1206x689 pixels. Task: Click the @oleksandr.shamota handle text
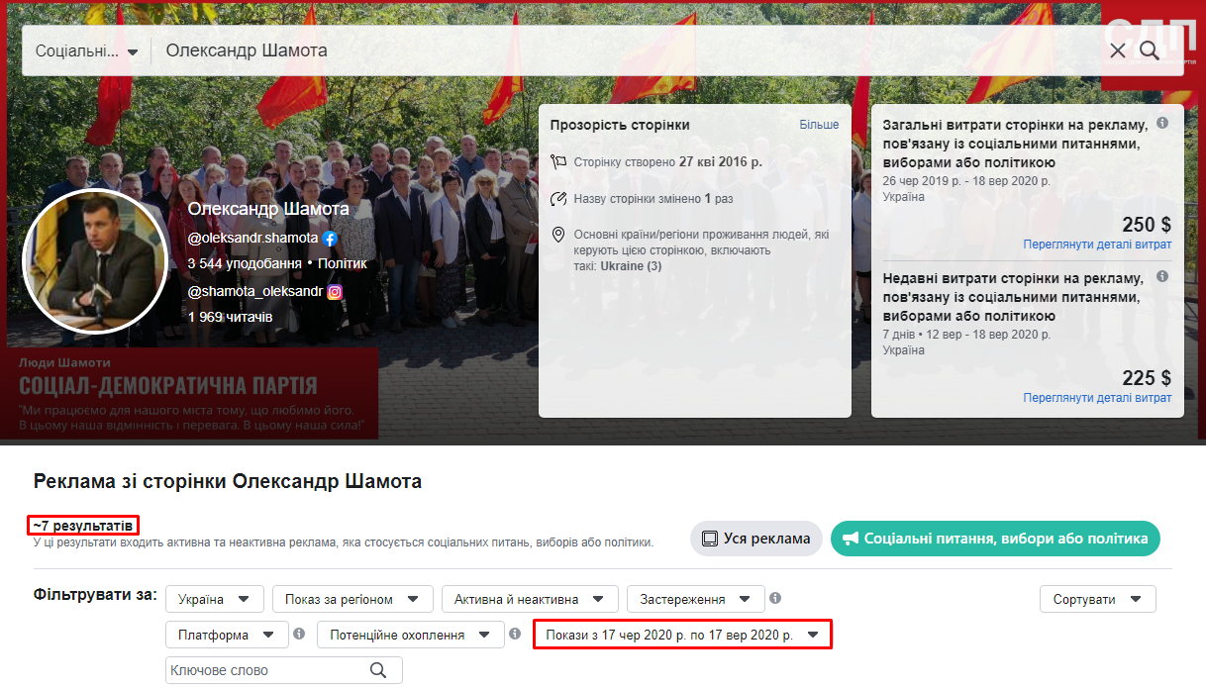point(253,239)
